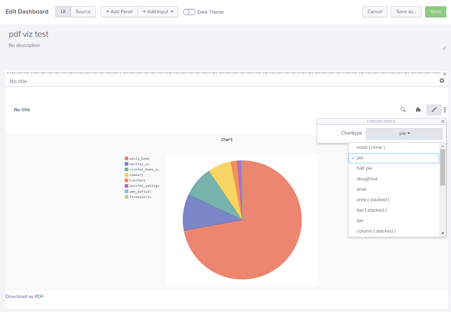
Task: Click the green Save button
Action: 436,12
